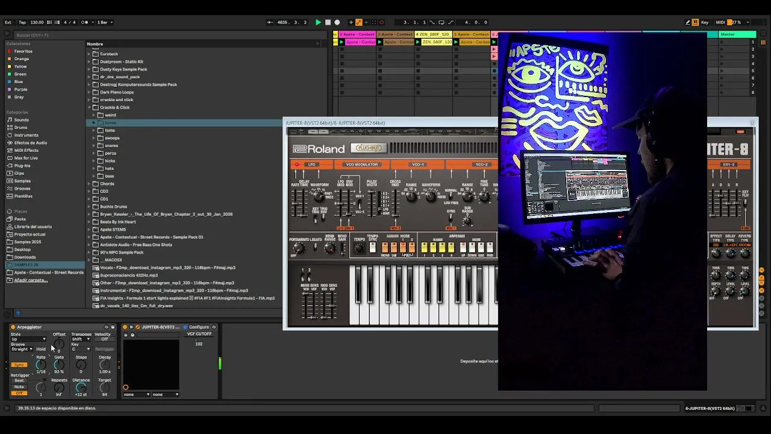Set Arpeggiator Retrigger to Beat
This screenshot has height=434, width=771.
point(19,381)
